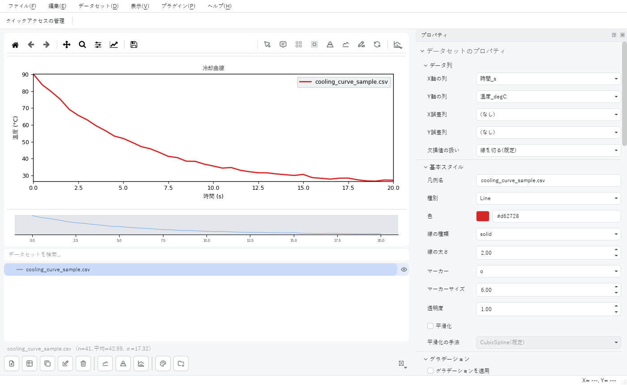Duplicate the dataset with the copy icon
The height and width of the screenshot is (385, 627).
point(47,364)
